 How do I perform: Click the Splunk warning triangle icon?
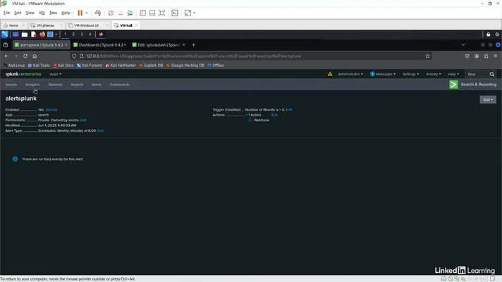[x=329, y=73]
